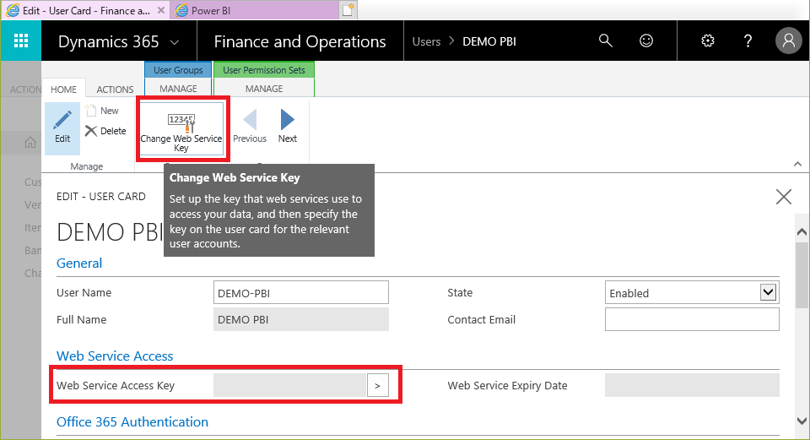Screen dimensions: 810x440
Task: Open a new browser tab
Action: (x=348, y=10)
